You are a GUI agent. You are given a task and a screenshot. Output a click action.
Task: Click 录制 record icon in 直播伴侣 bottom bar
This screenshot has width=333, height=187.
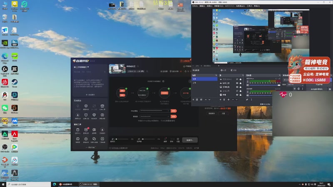click(x=171, y=140)
